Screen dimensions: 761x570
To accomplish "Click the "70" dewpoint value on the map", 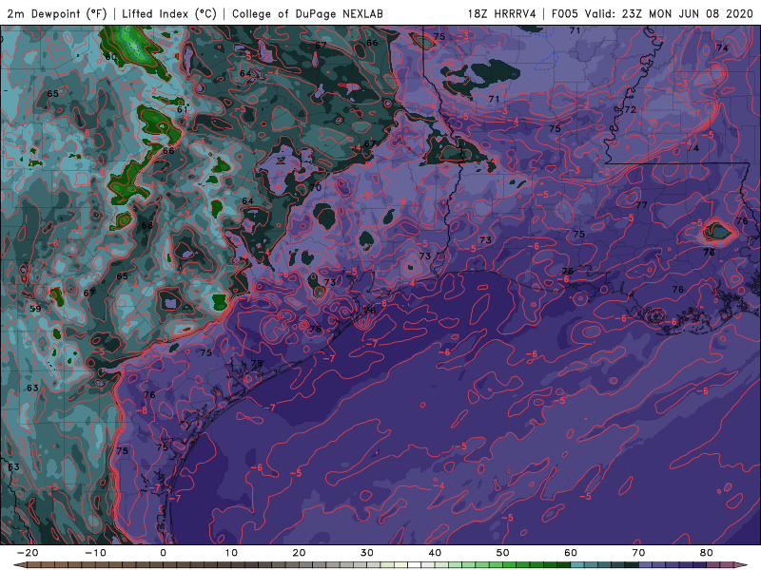I will click(316, 187).
